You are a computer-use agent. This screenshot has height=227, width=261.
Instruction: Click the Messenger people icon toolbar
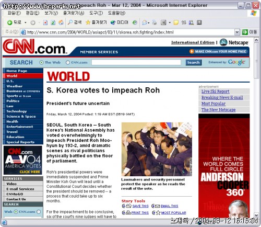tap(191, 22)
